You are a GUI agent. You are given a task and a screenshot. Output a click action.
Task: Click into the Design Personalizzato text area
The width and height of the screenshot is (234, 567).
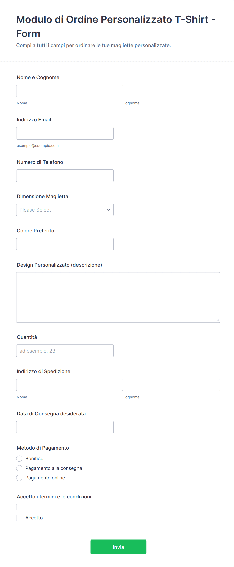[118, 297]
